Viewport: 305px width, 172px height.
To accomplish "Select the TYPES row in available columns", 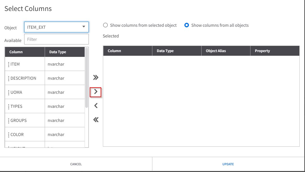I will point(25,106).
